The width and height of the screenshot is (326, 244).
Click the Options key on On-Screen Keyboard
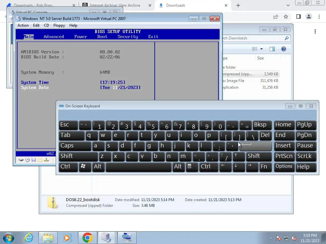[284, 167]
